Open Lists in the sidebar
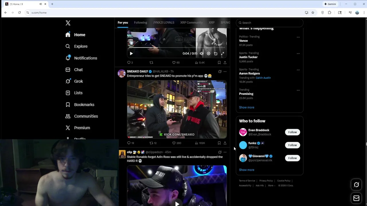The width and height of the screenshot is (367, 206). pos(74,93)
